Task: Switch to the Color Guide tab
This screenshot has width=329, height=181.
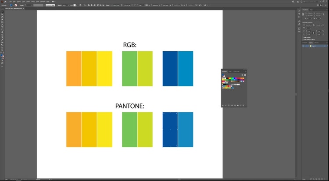Action: [x=236, y=72]
